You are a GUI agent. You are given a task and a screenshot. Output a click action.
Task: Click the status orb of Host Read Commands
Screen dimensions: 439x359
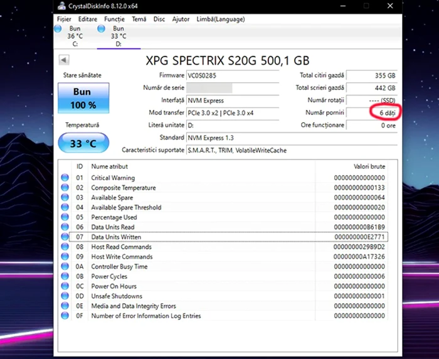[65, 247]
